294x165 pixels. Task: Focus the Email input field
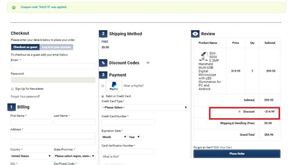[x=53, y=66]
